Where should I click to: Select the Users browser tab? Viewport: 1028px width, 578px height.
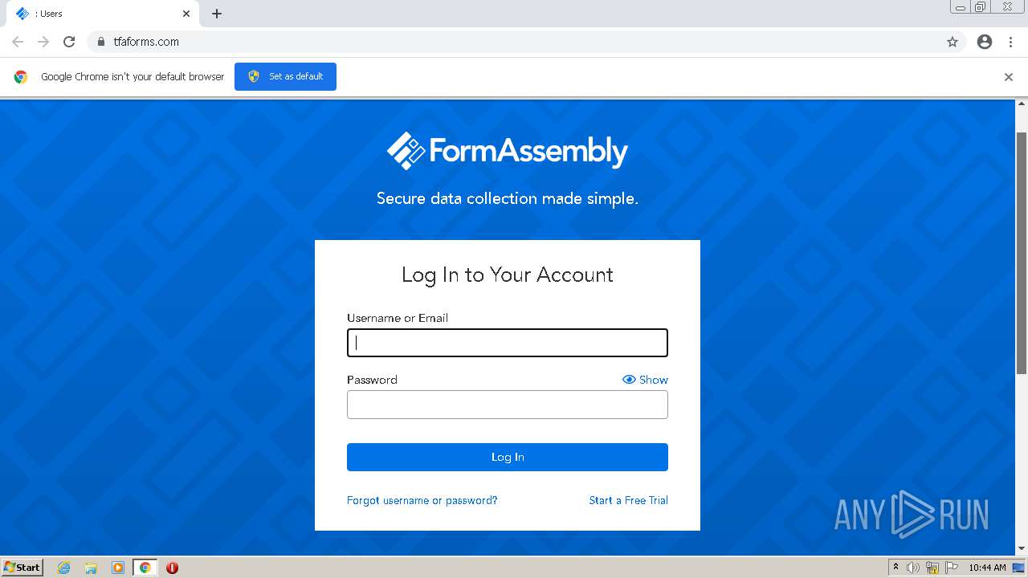coord(96,14)
